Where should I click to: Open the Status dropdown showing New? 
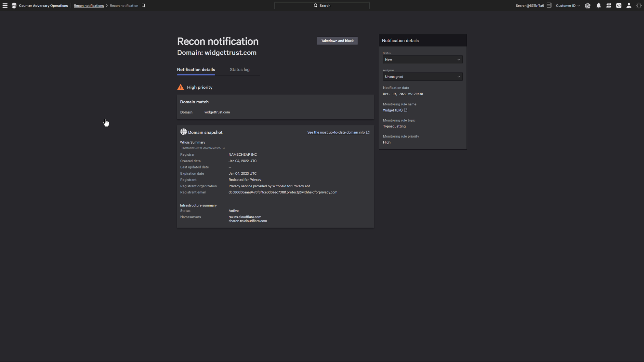click(x=422, y=60)
